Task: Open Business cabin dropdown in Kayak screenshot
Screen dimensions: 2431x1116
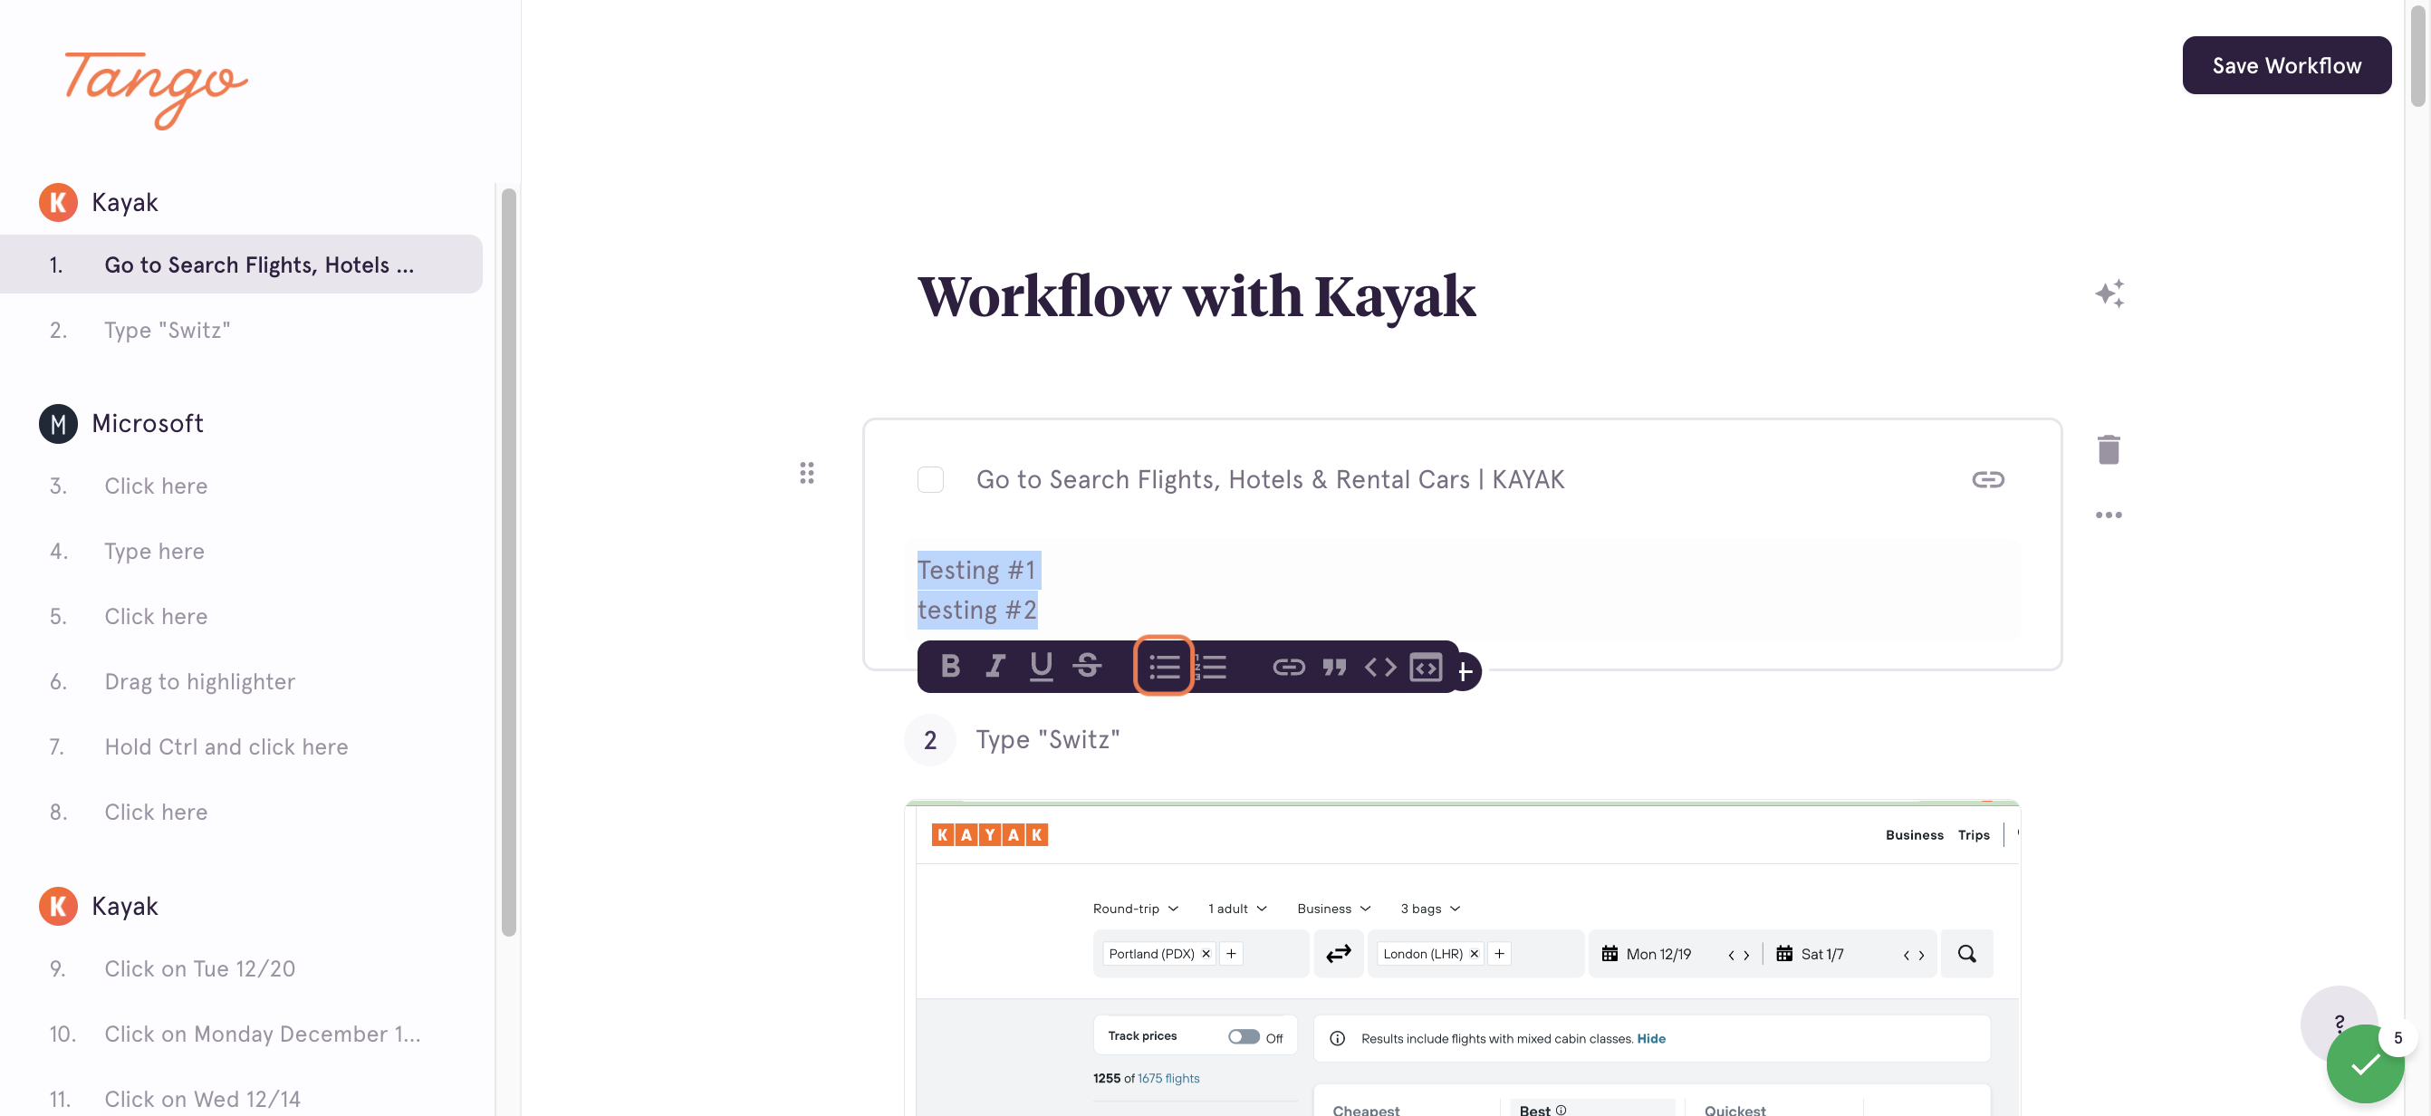Action: point(1333,909)
